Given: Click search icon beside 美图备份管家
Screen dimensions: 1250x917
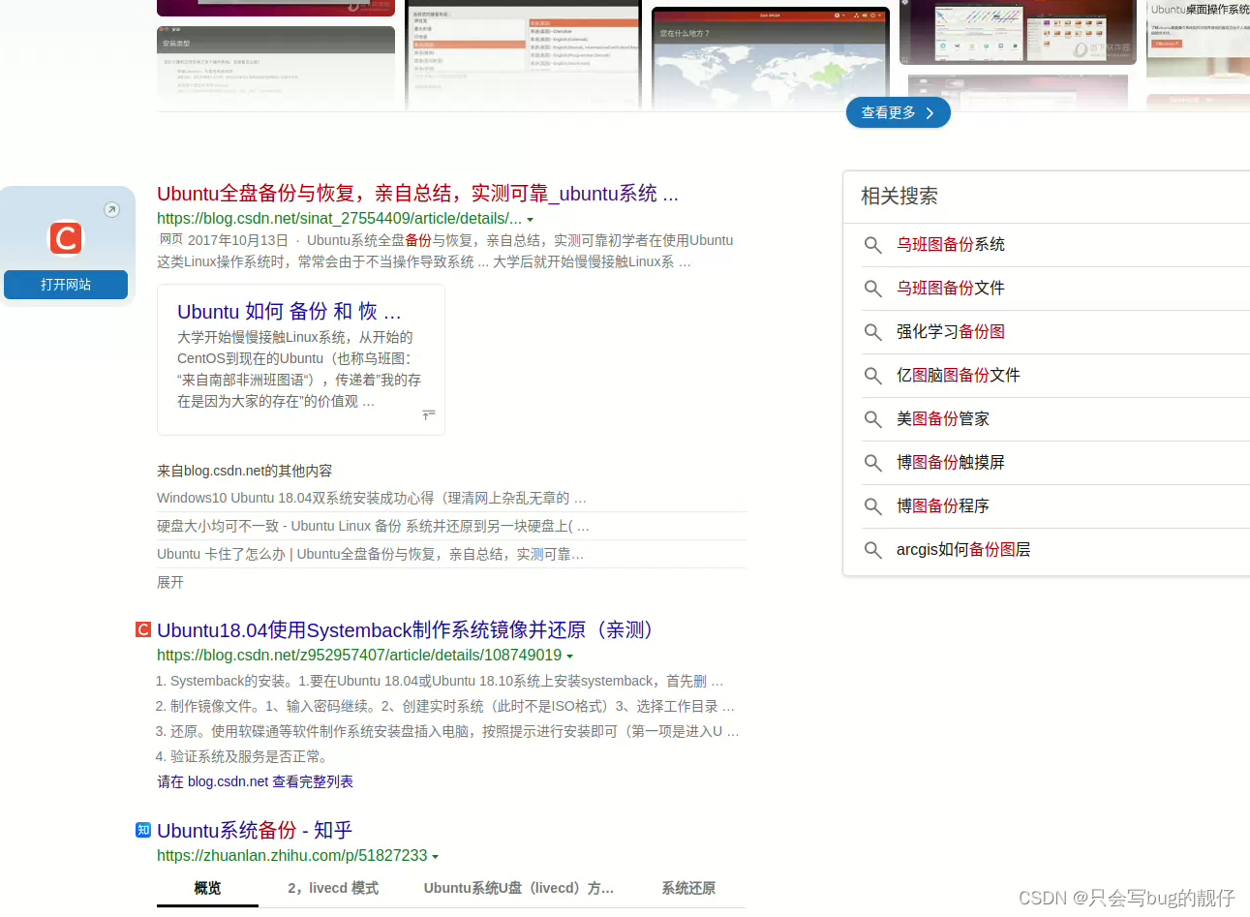Looking at the screenshot, I should [x=872, y=419].
